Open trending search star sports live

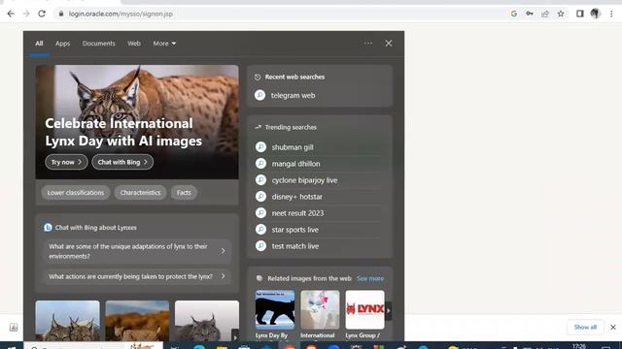tap(295, 230)
